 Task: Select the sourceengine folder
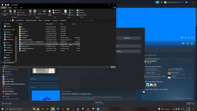(25, 35)
